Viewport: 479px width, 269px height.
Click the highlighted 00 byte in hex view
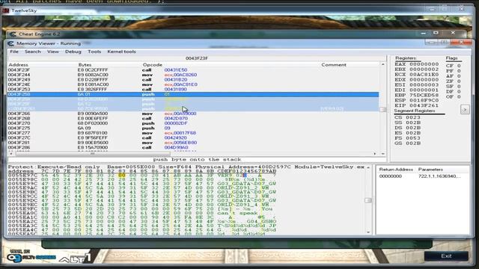[x=122, y=175]
